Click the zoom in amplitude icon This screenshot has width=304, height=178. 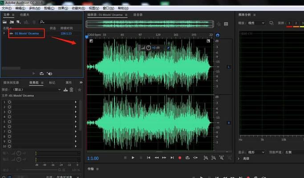[206, 158]
